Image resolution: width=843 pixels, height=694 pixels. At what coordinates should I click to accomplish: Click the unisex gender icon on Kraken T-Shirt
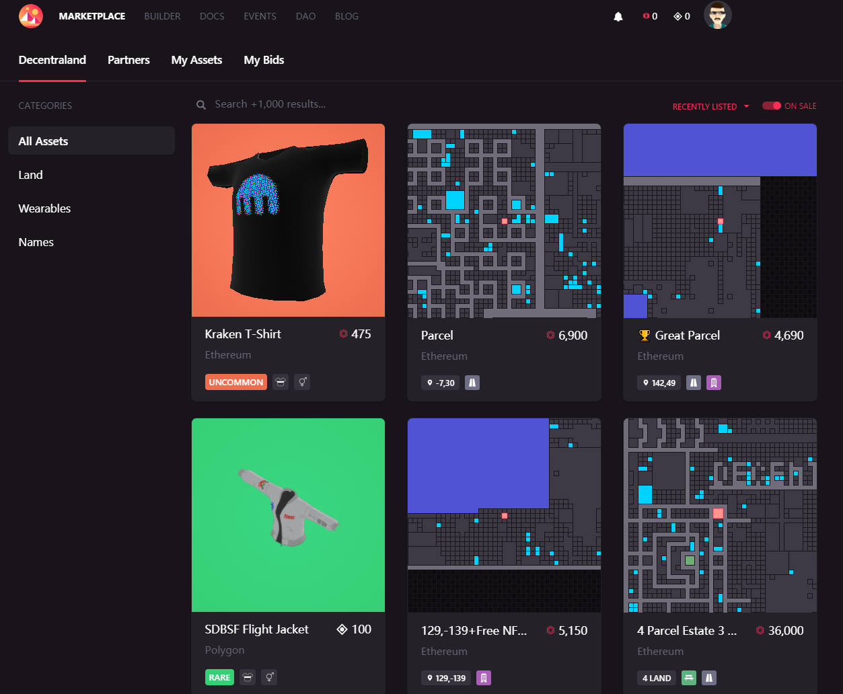tap(302, 382)
